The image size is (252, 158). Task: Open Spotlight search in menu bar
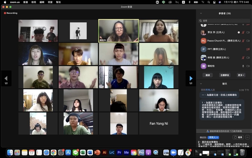(209, 2)
